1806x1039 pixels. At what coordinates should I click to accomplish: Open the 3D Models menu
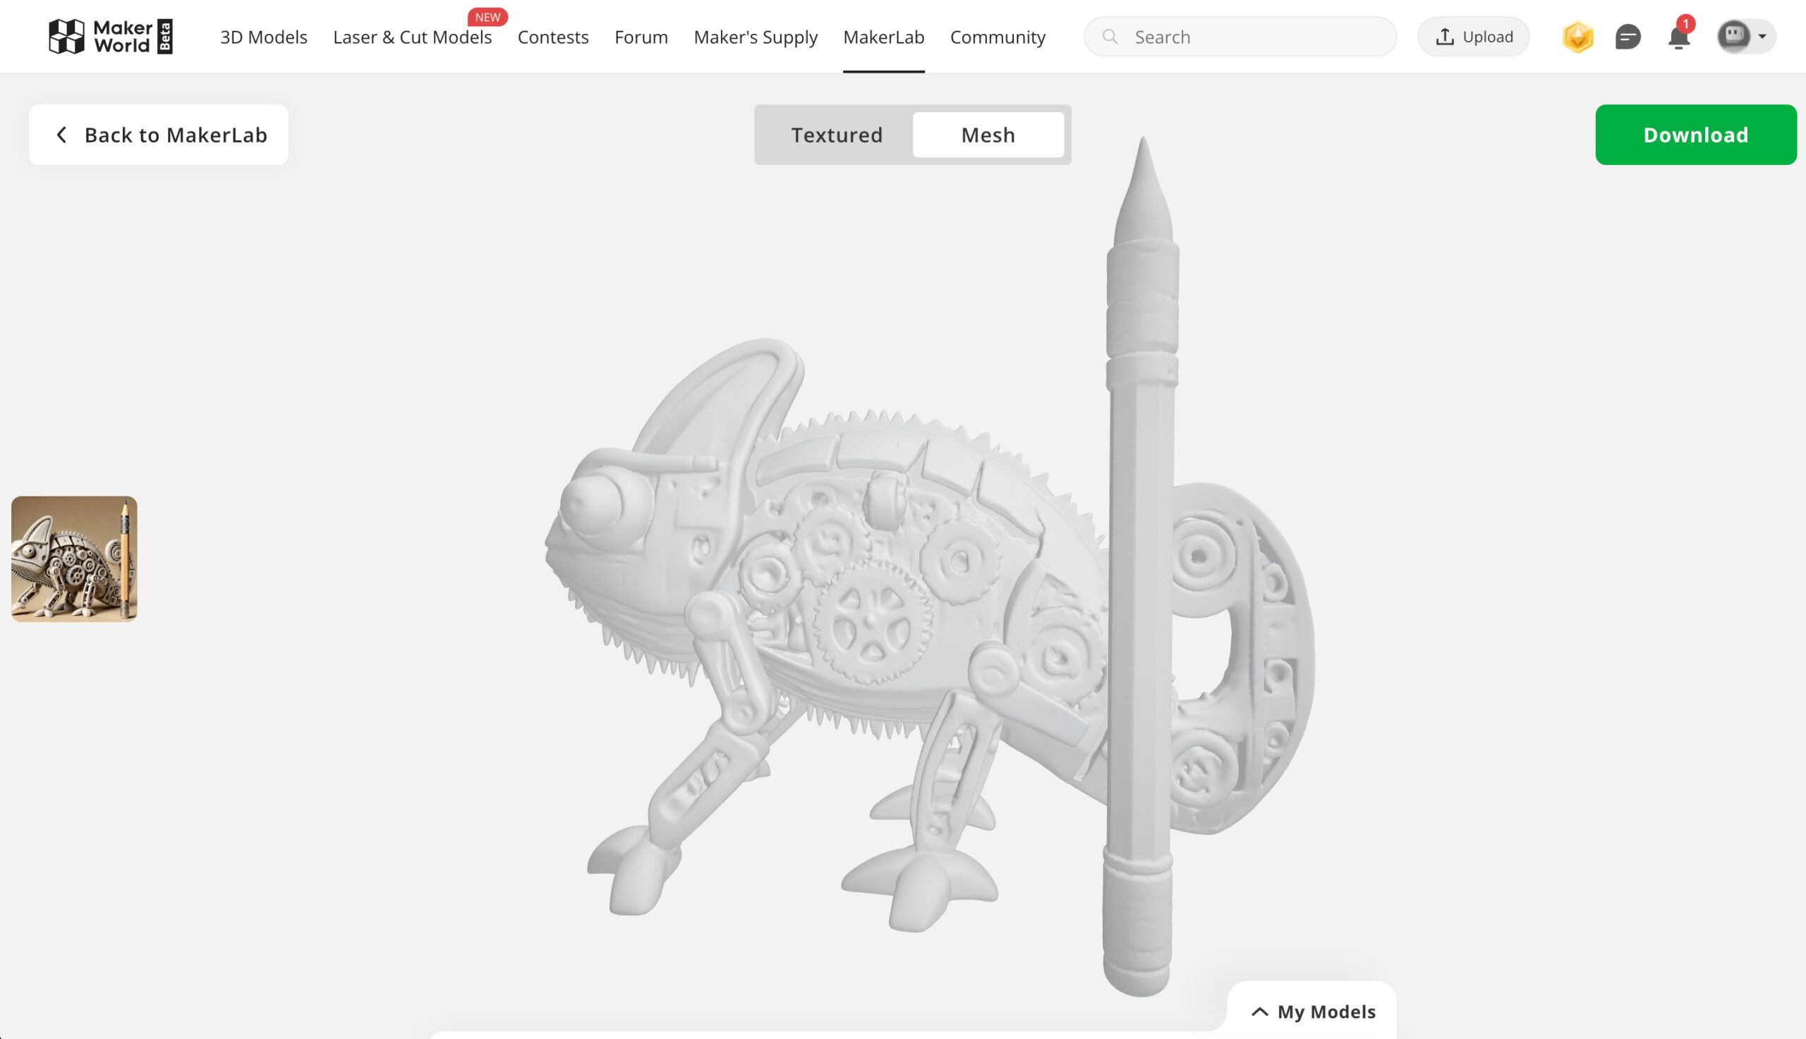click(x=263, y=37)
